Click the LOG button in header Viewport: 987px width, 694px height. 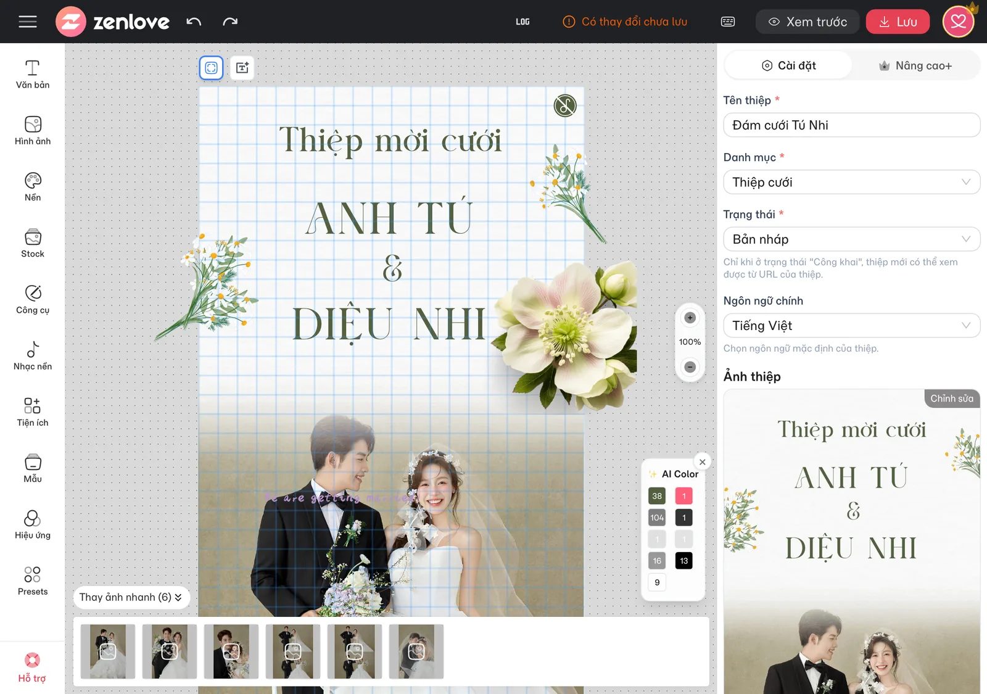click(x=522, y=22)
